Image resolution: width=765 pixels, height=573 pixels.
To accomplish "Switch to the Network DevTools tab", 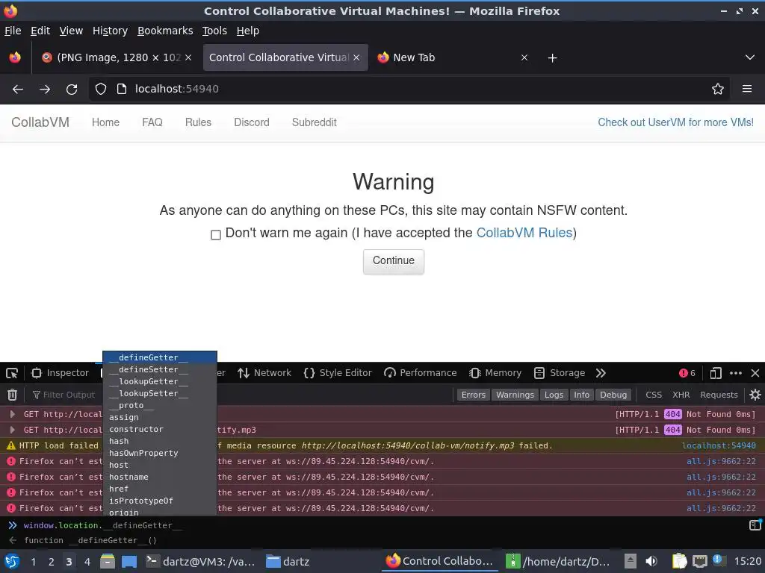I will coord(264,373).
